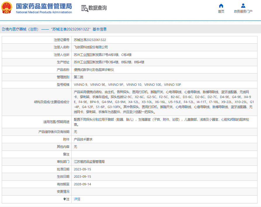Click the 适用范围/预期用途 label
261x207 pixels.
click(56, 122)
